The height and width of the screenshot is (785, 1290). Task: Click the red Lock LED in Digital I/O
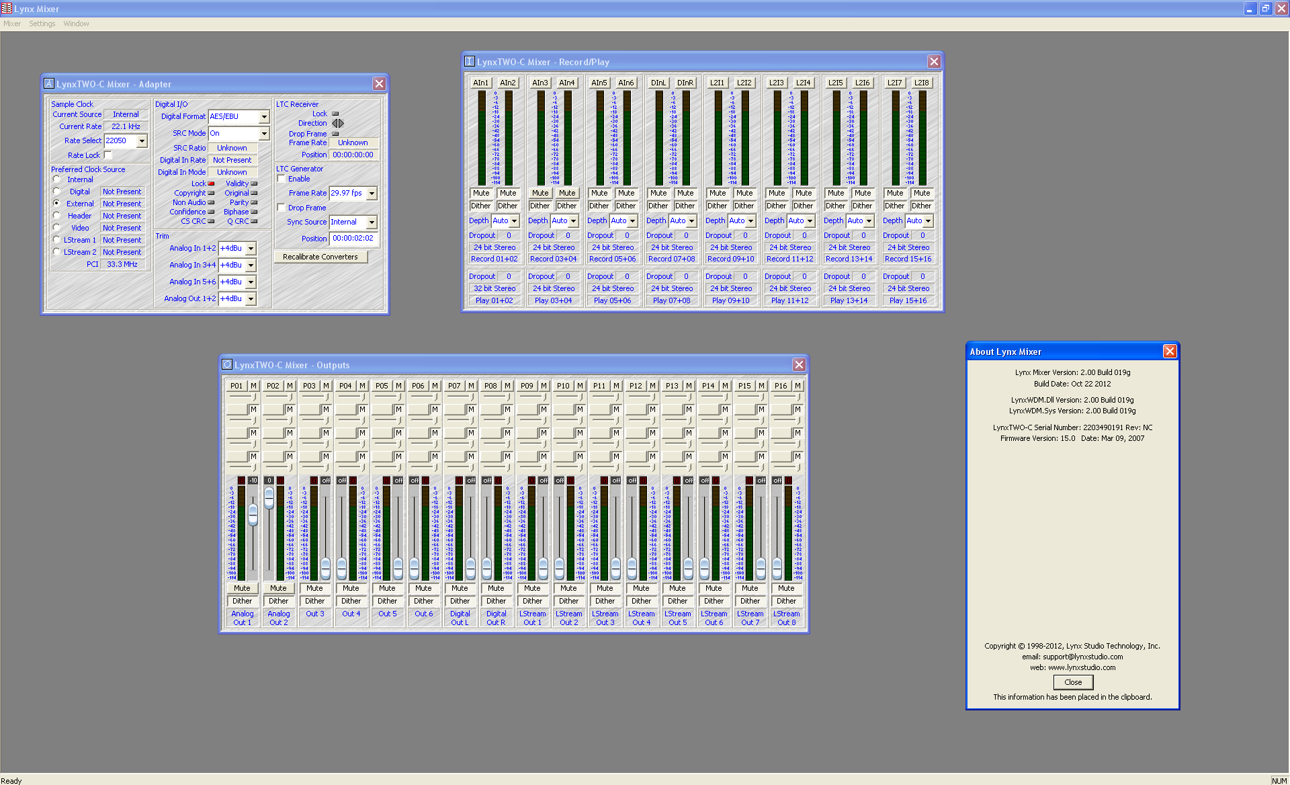(x=211, y=183)
